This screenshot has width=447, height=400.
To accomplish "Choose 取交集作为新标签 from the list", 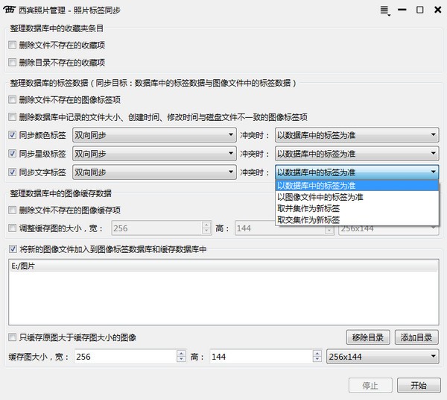I will [x=308, y=220].
